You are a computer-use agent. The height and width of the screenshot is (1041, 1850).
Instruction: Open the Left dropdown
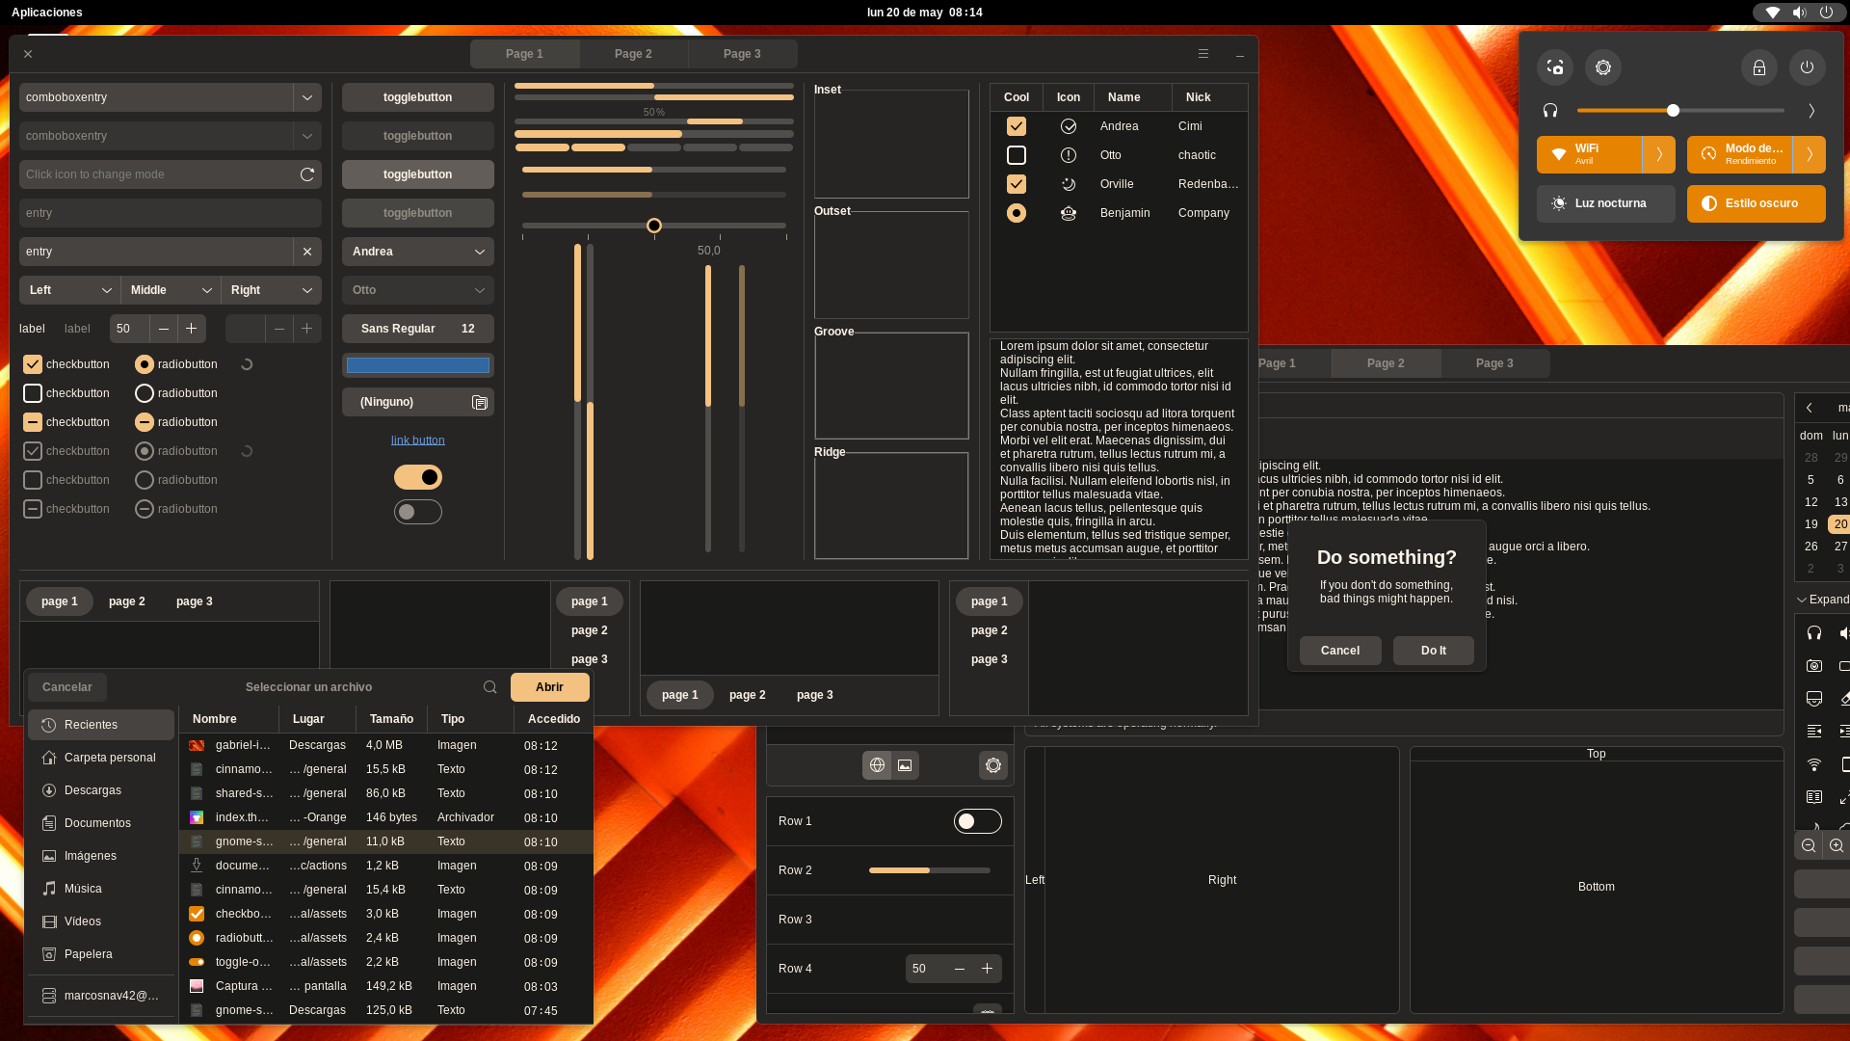tap(69, 290)
